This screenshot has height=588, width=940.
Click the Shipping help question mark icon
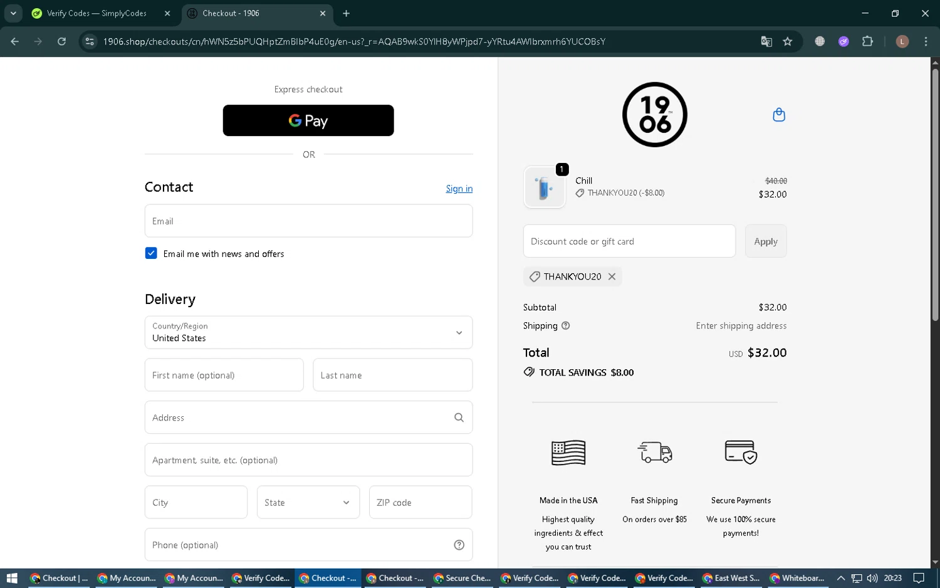566,326
